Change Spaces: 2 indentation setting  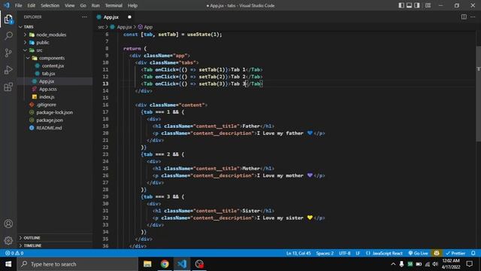point(325,253)
